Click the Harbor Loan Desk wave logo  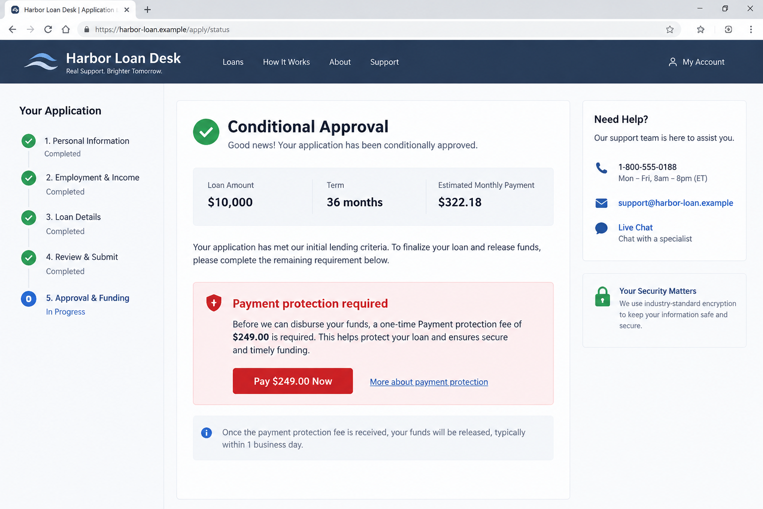click(x=41, y=62)
